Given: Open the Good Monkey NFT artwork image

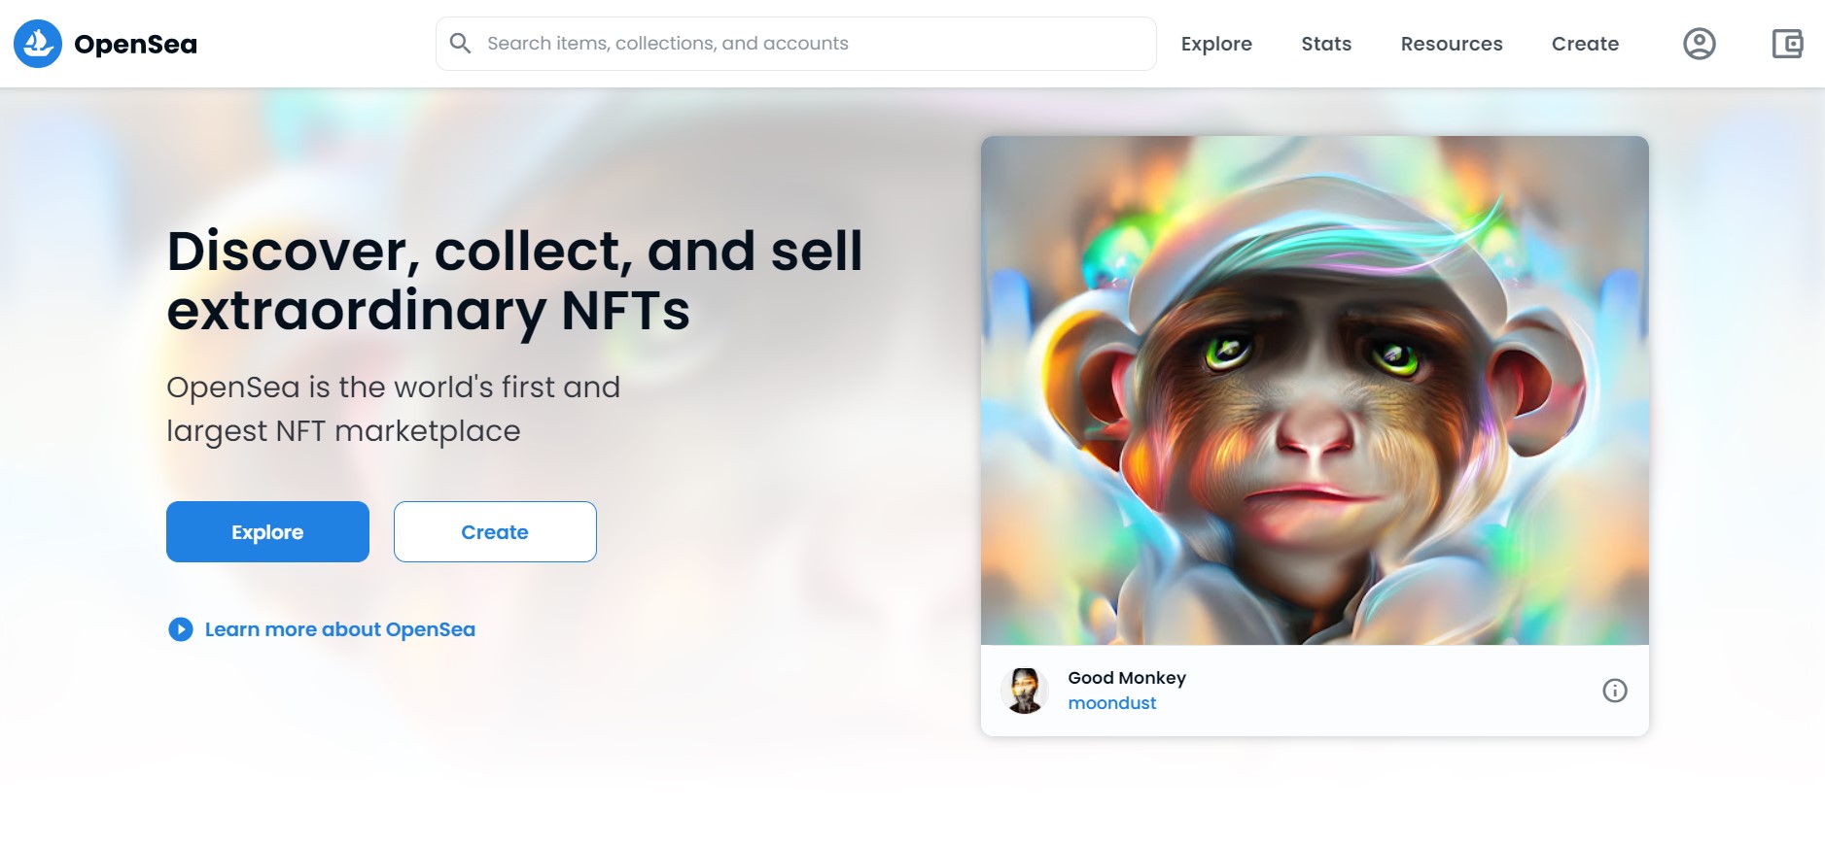Looking at the screenshot, I should [x=1315, y=390].
